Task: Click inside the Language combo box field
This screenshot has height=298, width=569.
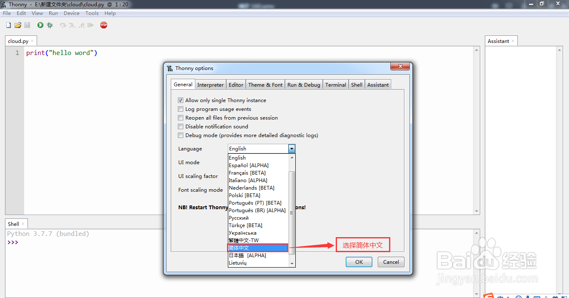Action: [x=258, y=149]
